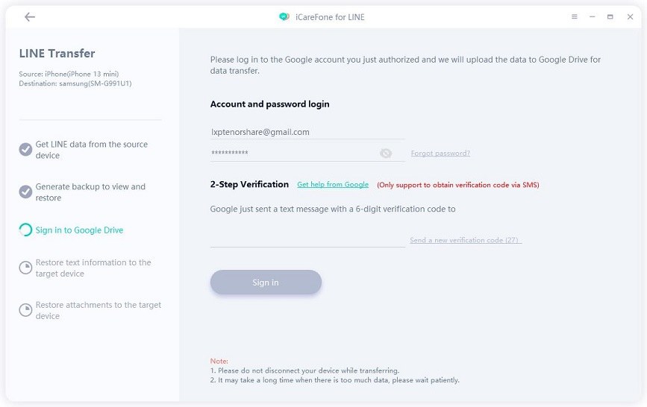The width and height of the screenshot is (647, 407).
Task: Click the back arrow icon
Action: (x=30, y=17)
